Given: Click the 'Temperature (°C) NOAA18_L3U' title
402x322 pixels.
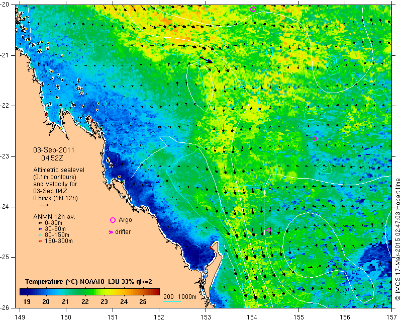Looking at the screenshot, I should (x=72, y=282).
